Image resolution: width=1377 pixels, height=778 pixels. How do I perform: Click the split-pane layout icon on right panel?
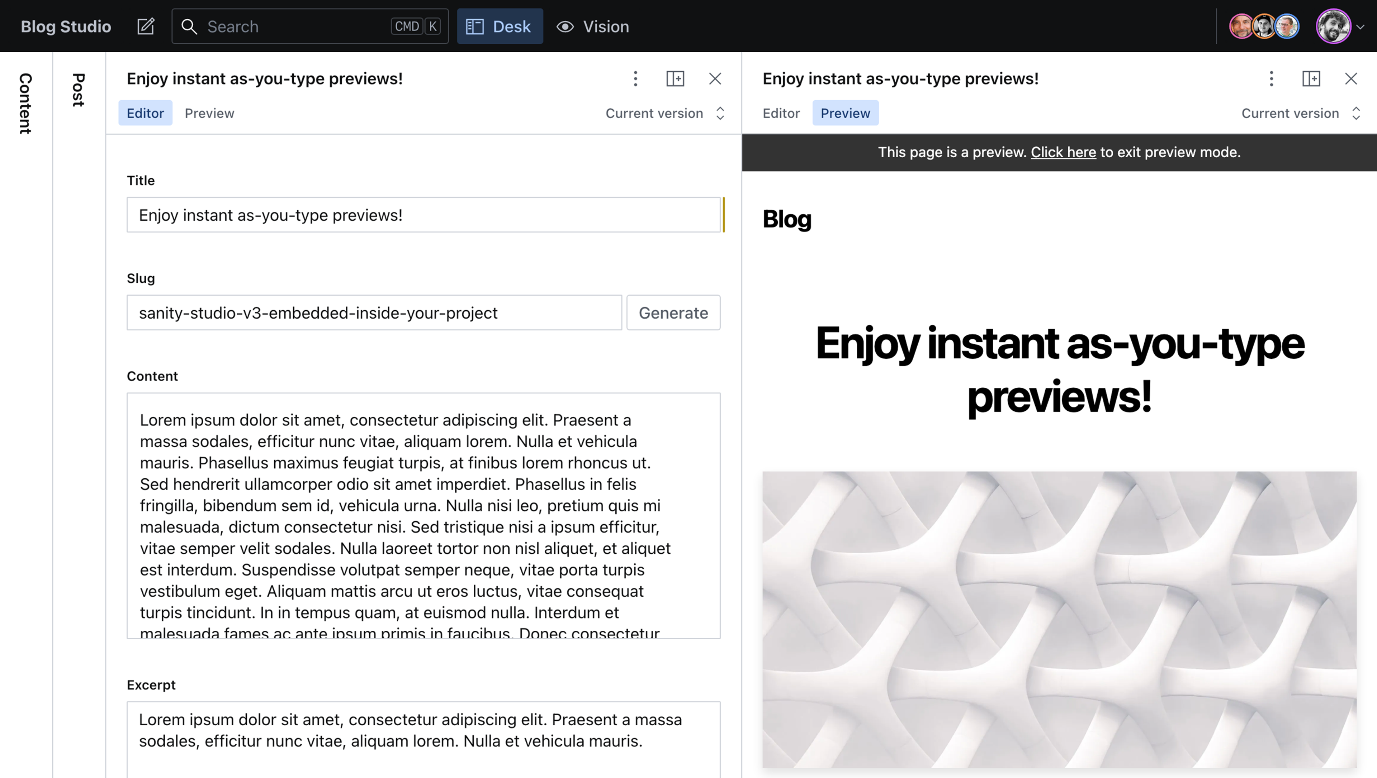tap(1312, 78)
